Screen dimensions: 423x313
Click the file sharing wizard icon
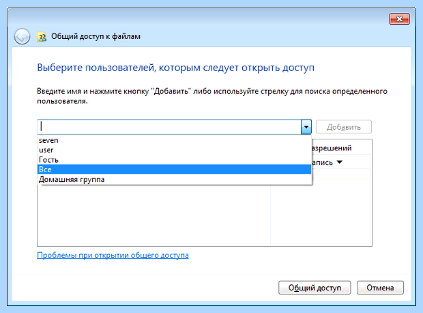pyautogui.click(x=42, y=36)
